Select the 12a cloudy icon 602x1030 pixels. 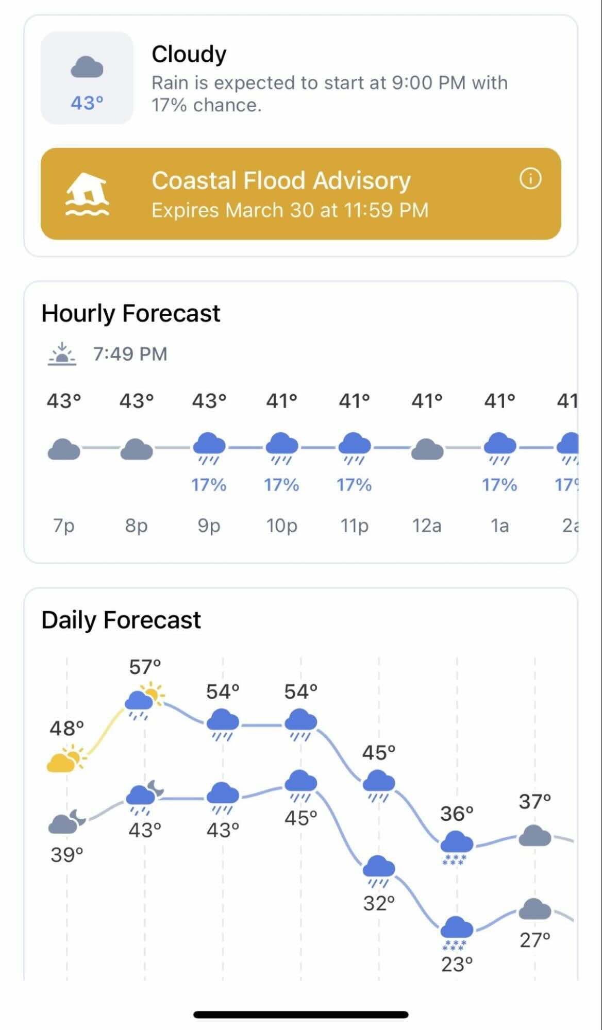(427, 449)
